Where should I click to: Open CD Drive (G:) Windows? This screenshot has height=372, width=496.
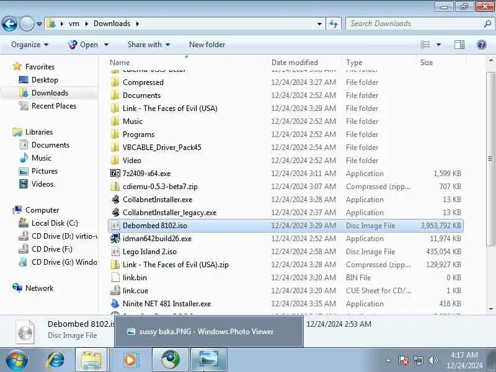[64, 262]
